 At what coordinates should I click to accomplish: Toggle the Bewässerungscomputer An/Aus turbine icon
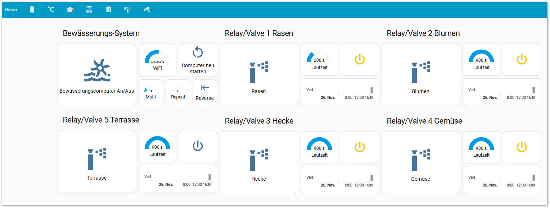point(97,71)
